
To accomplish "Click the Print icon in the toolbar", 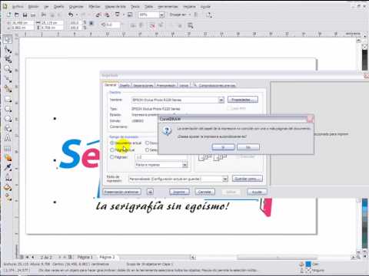I will [x=33, y=15].
